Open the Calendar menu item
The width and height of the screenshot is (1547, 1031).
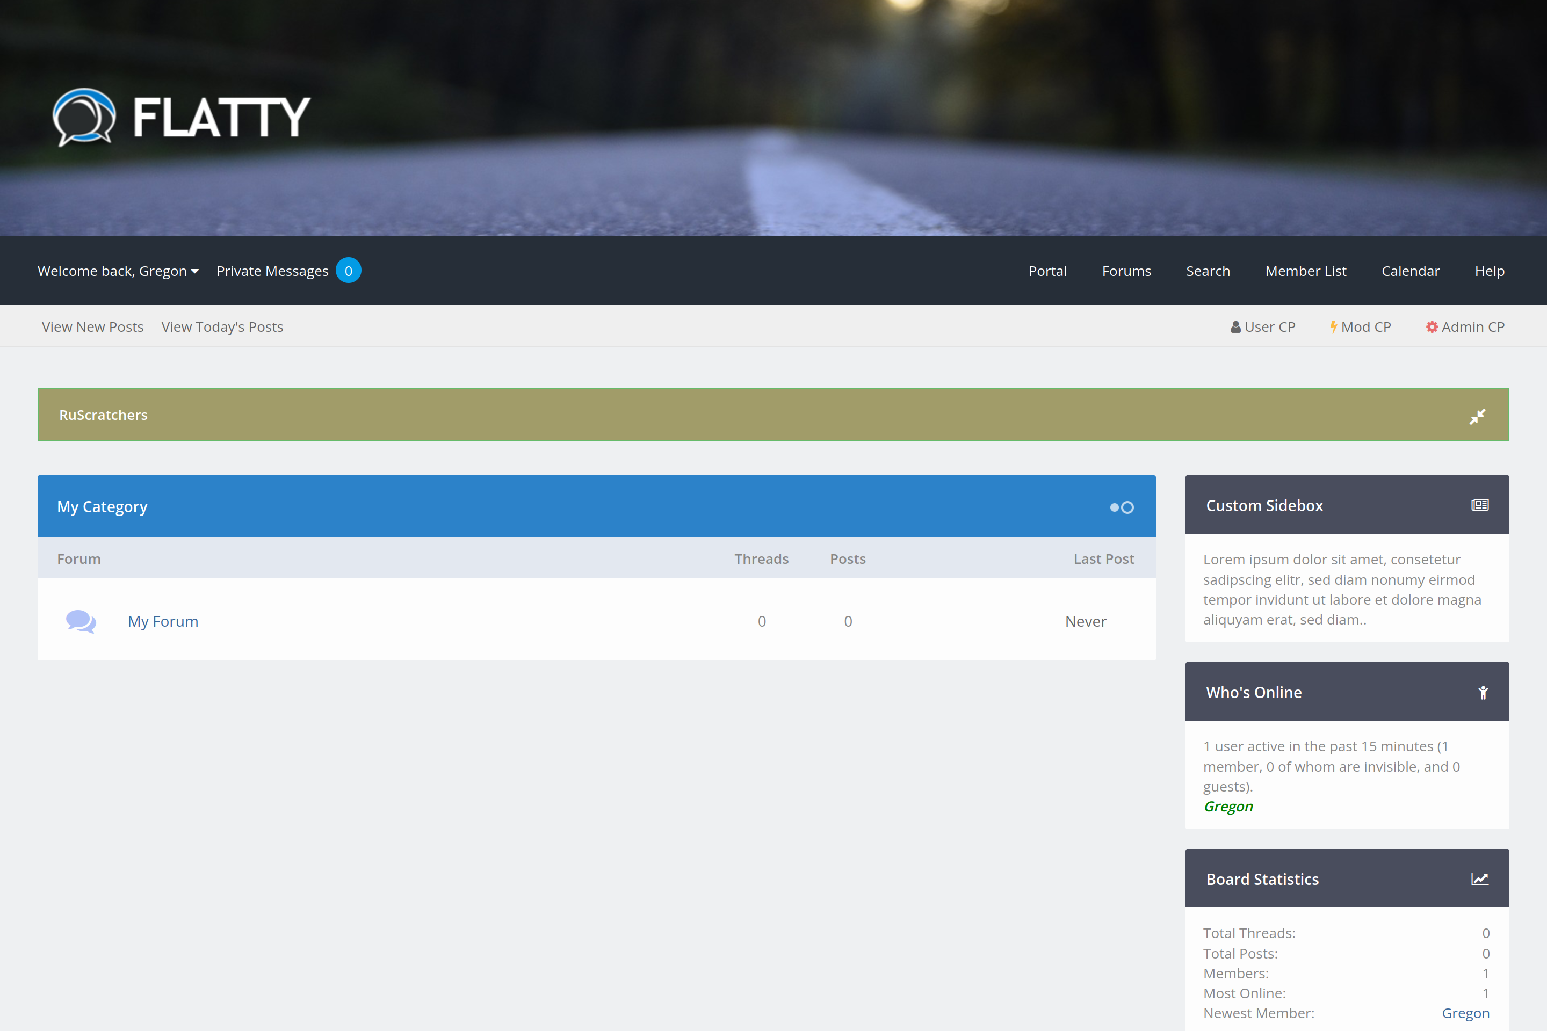click(x=1410, y=271)
